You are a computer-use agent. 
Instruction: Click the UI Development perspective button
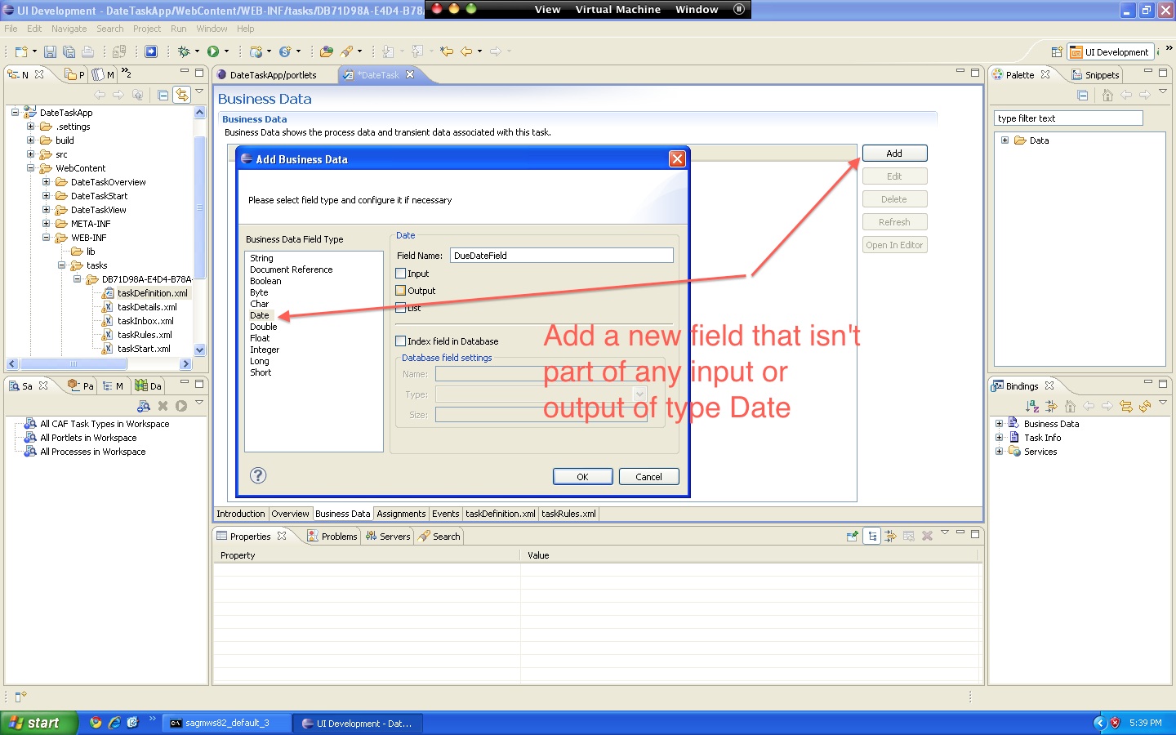point(1111,52)
